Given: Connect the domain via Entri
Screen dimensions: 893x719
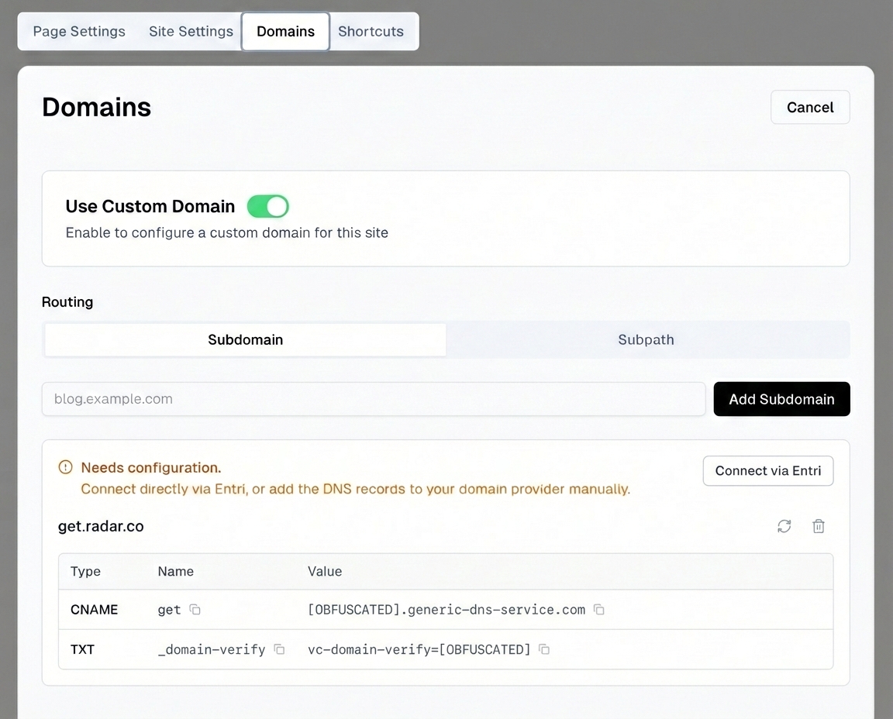Looking at the screenshot, I should point(767,471).
